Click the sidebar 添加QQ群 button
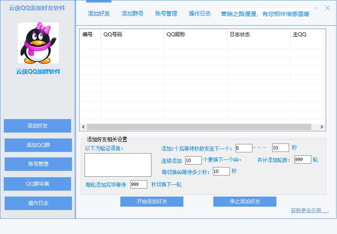Viewport: 337px width, 234px height. [38, 145]
